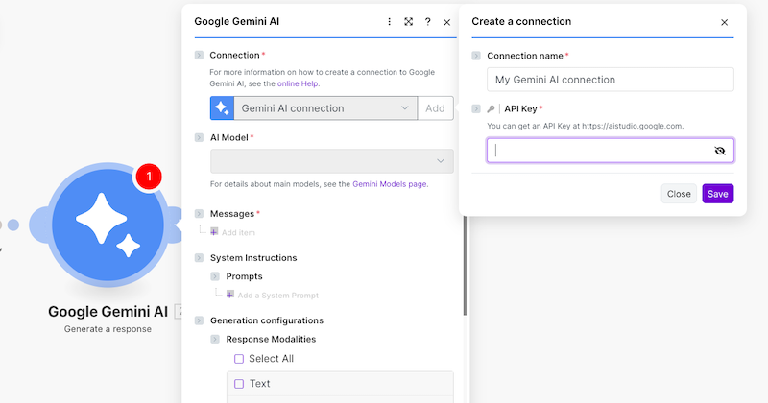Click the red notification badge on the module

click(150, 177)
